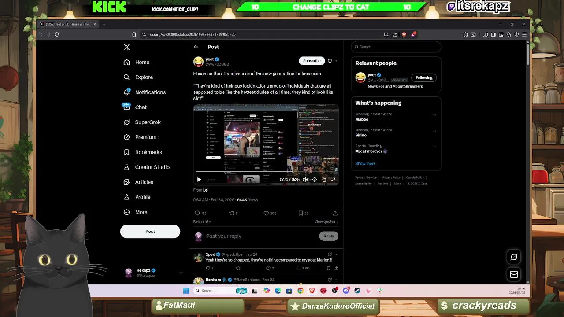Click the Reply button
564x317 pixels.
click(329, 236)
